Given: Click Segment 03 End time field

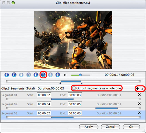Looking at the screenshot, I should point(75,113).
